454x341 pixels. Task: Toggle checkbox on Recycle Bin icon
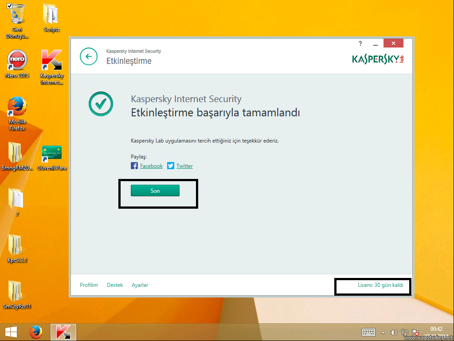tap(10, 5)
